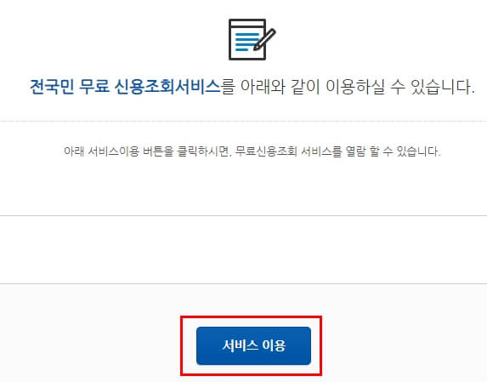
Task: Click the blue text lines inside document icon
Action: click(247, 42)
